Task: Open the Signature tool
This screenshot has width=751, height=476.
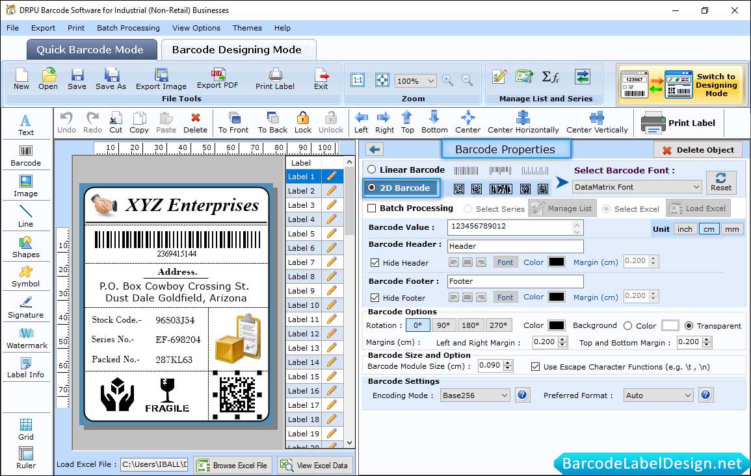Action: pos(26,308)
